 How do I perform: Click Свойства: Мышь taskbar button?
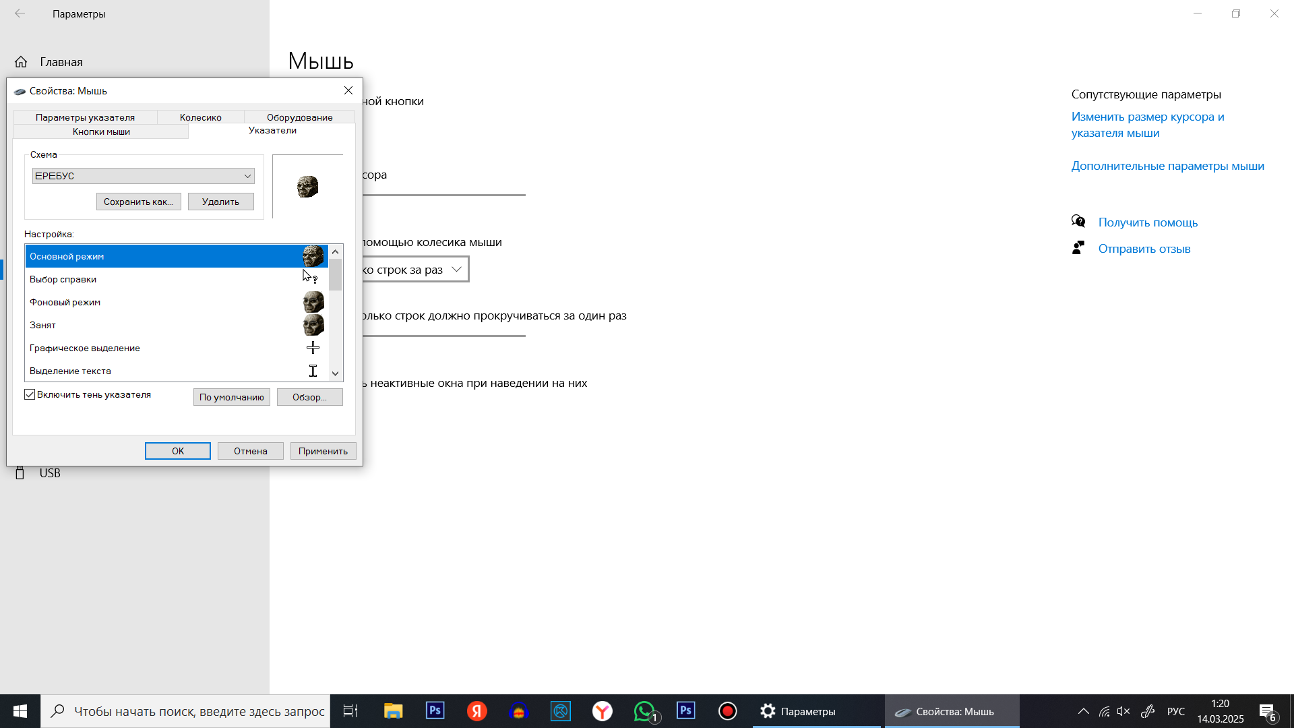click(952, 711)
